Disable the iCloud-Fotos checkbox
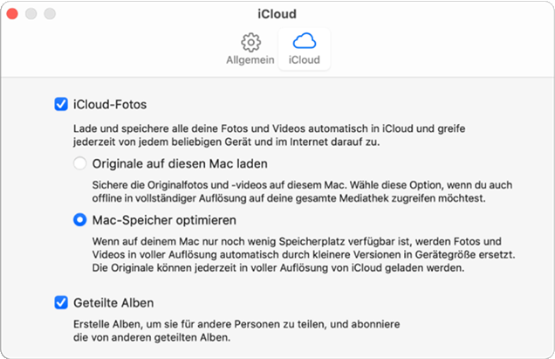The width and height of the screenshot is (555, 359). [61, 105]
